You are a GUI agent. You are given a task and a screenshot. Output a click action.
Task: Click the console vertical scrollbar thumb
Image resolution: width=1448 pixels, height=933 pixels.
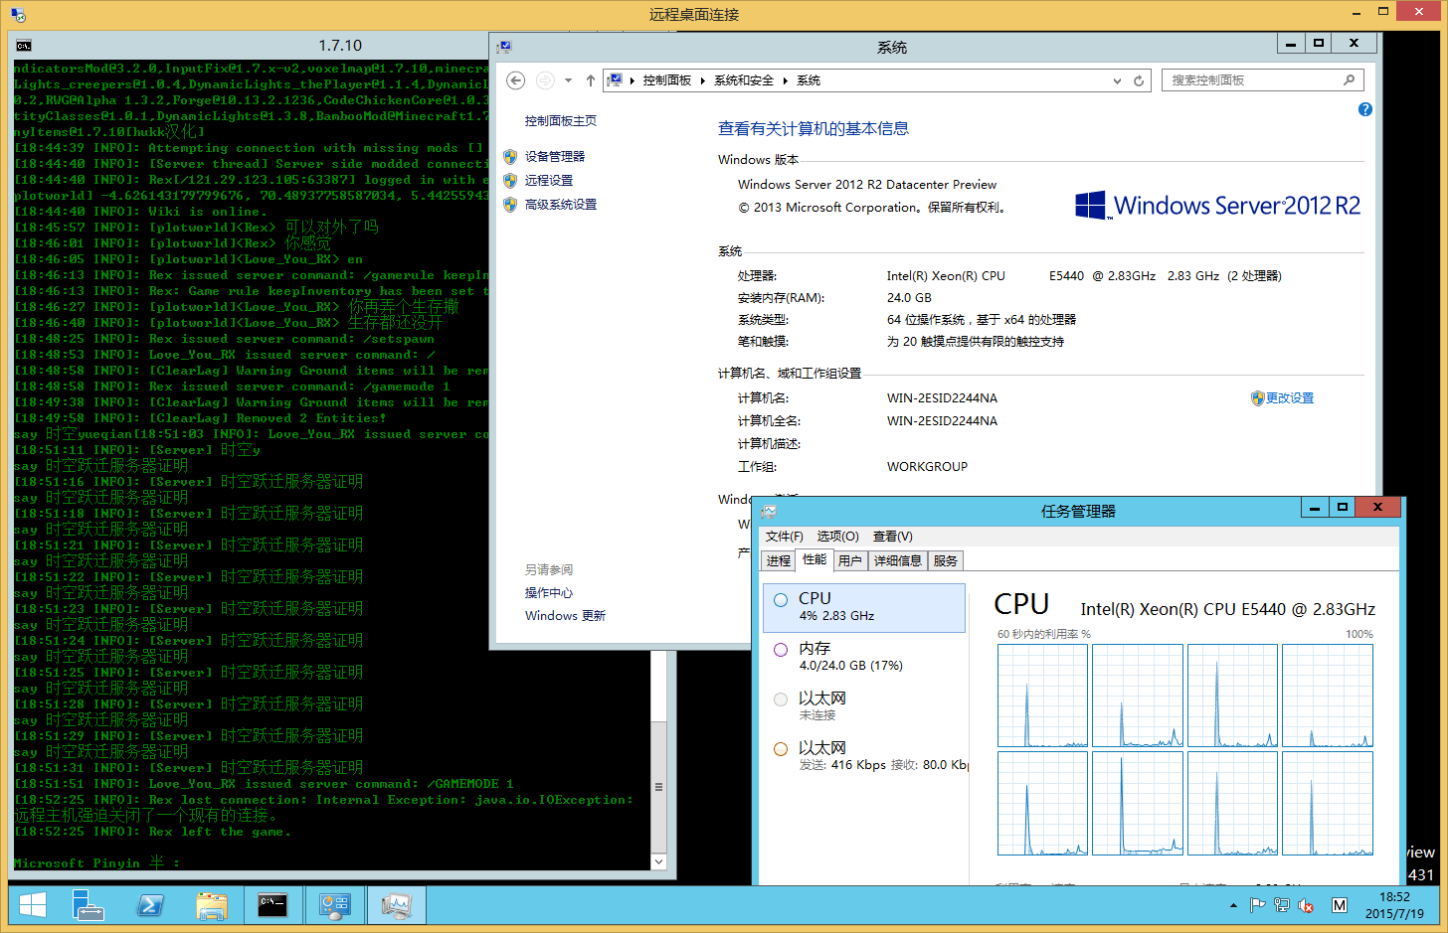point(658,786)
